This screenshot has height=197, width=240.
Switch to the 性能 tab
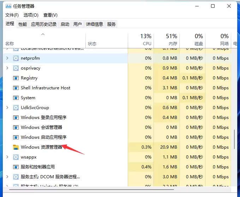click(x=23, y=24)
